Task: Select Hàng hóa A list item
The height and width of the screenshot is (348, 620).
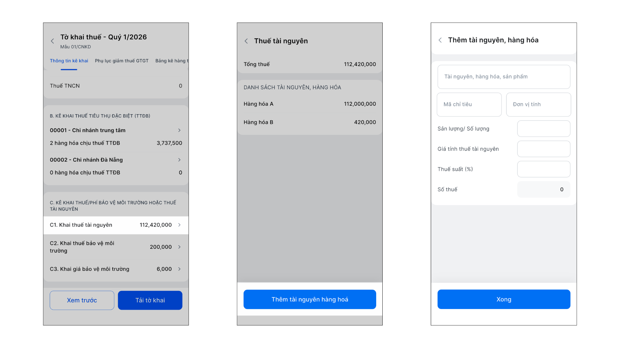Action: pyautogui.click(x=310, y=104)
